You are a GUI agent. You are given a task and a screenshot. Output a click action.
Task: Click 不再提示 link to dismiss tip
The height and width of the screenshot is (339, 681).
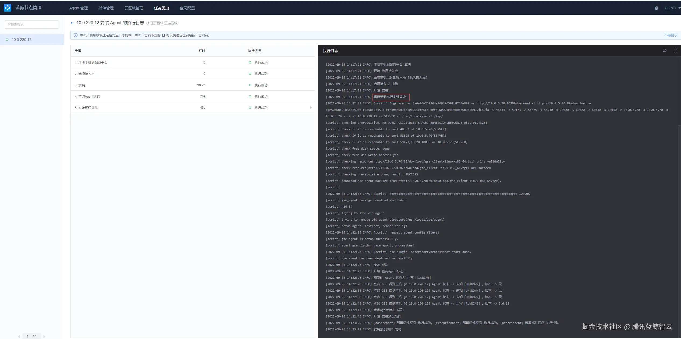[671, 35]
